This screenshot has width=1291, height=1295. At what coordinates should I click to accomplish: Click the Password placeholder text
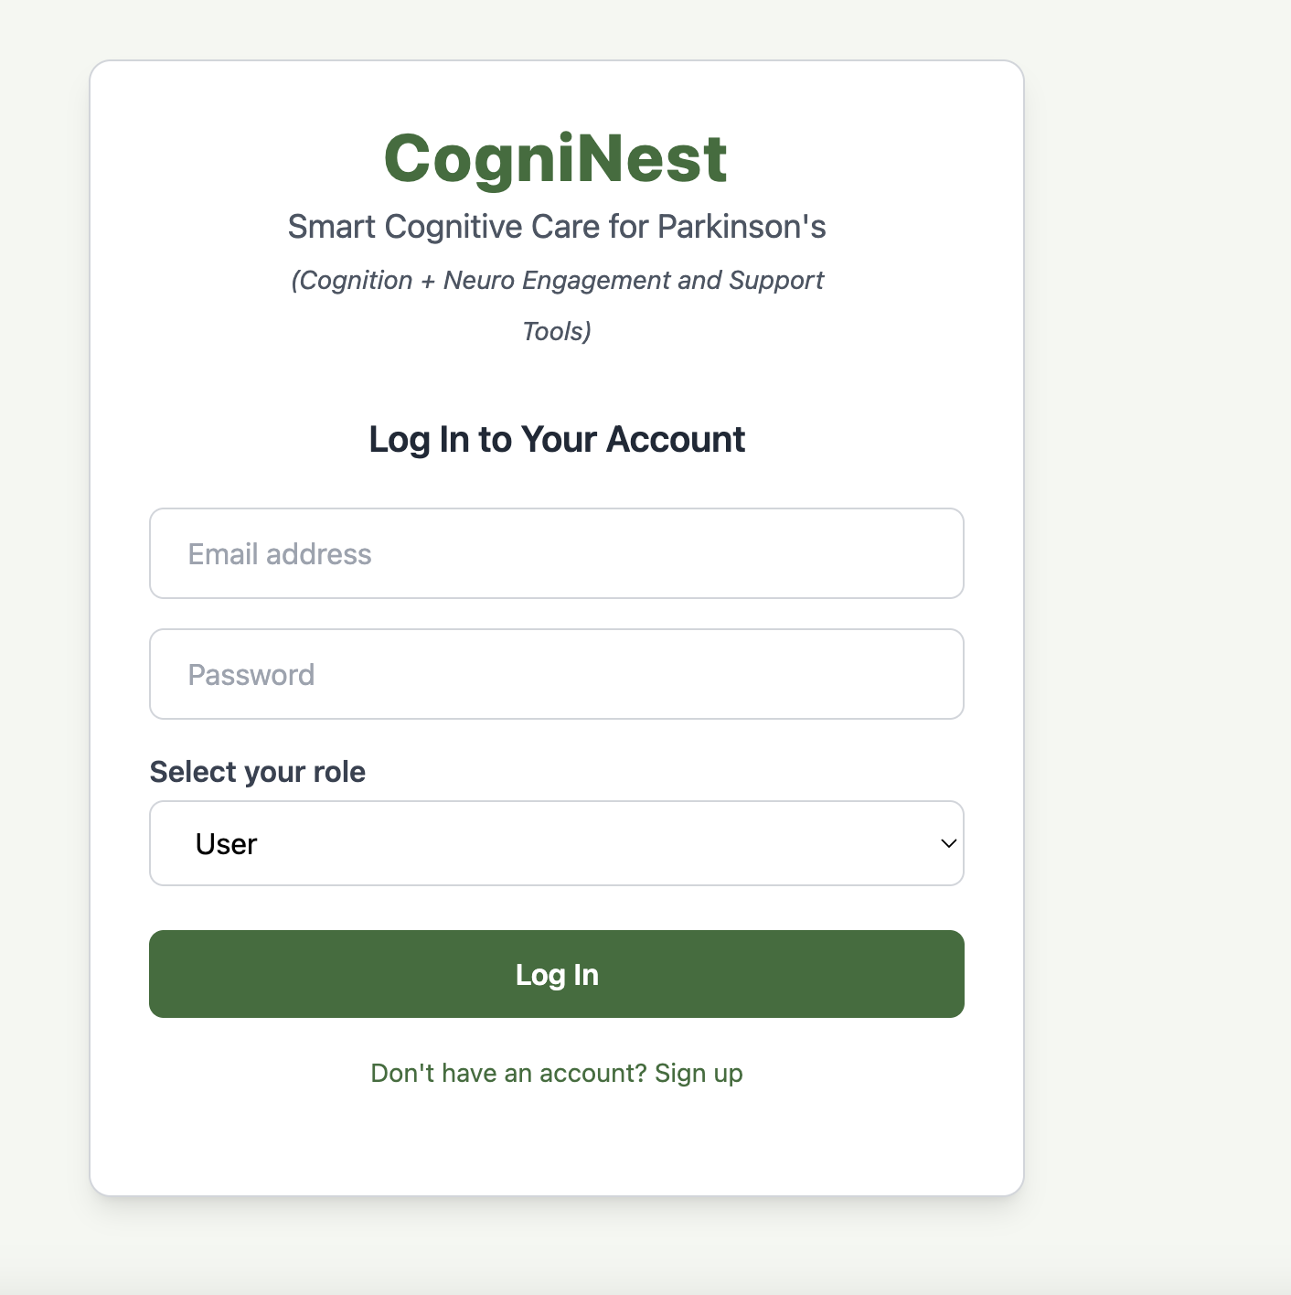pyautogui.click(x=251, y=675)
